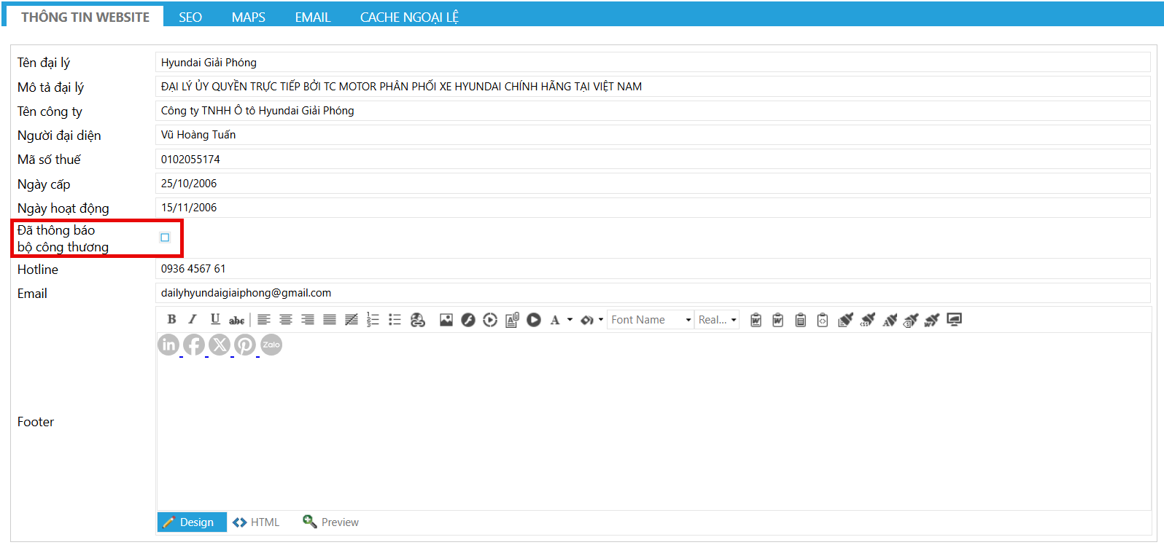The height and width of the screenshot is (545, 1164).
Task: Switch to the SEO tab
Action: click(190, 17)
